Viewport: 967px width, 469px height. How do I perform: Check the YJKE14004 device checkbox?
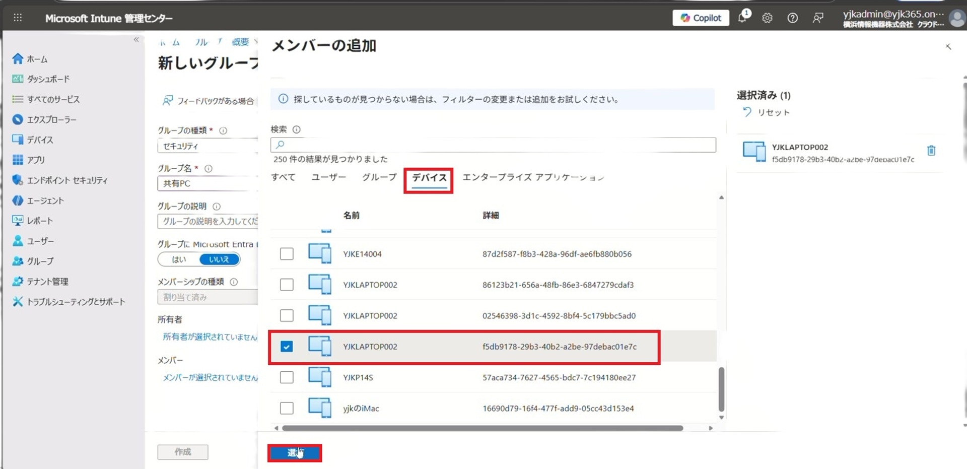(x=287, y=254)
